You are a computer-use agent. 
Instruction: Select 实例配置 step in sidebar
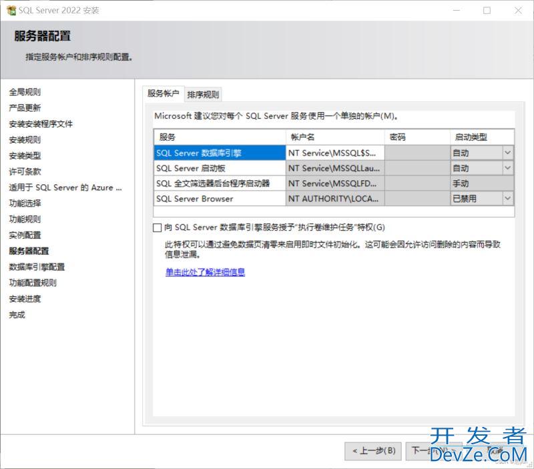(x=25, y=236)
